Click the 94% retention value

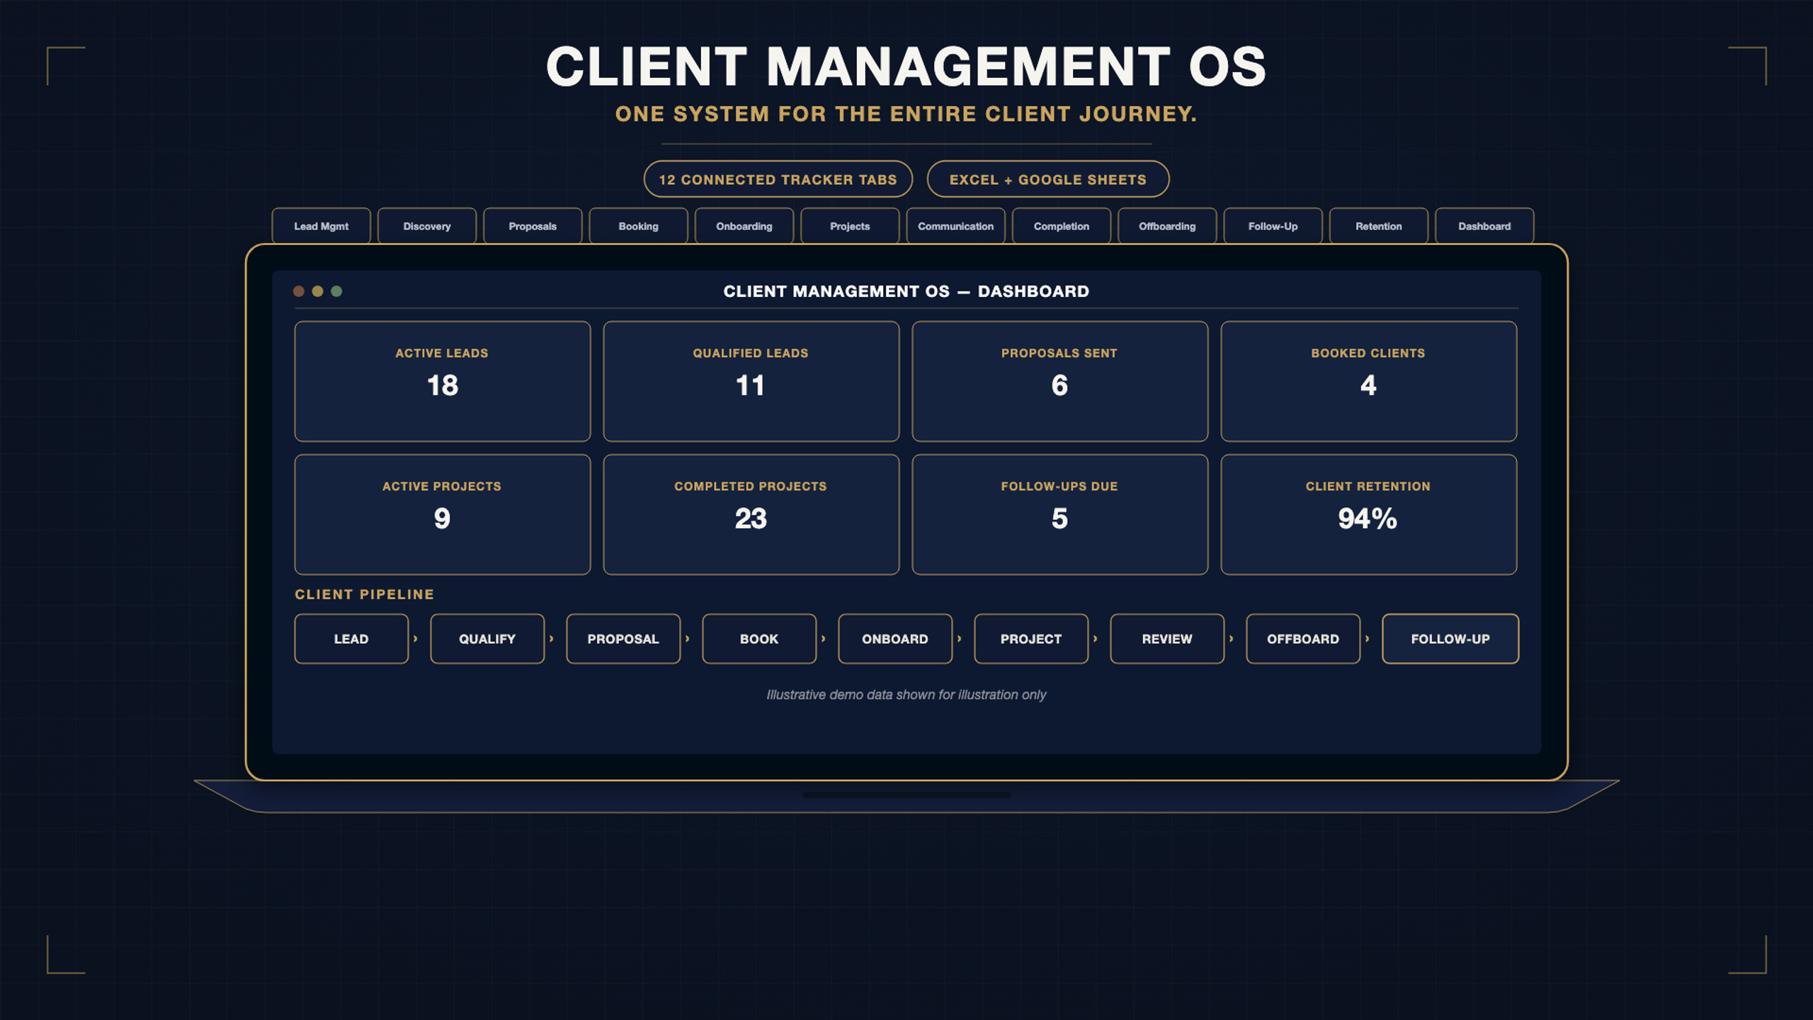[x=1368, y=518]
